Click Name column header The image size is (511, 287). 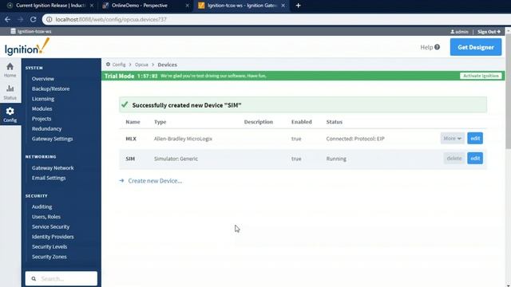point(133,122)
